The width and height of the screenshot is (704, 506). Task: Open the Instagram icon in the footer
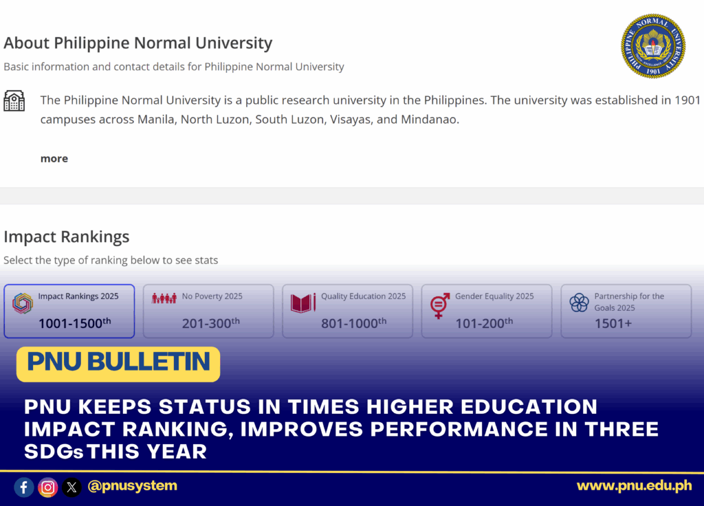coord(47,487)
